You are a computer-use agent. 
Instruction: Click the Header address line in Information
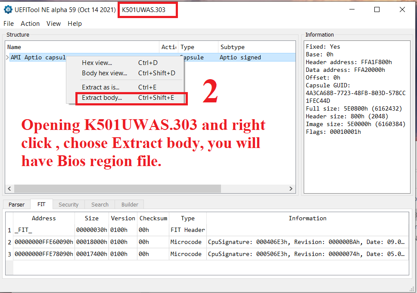click(x=349, y=62)
